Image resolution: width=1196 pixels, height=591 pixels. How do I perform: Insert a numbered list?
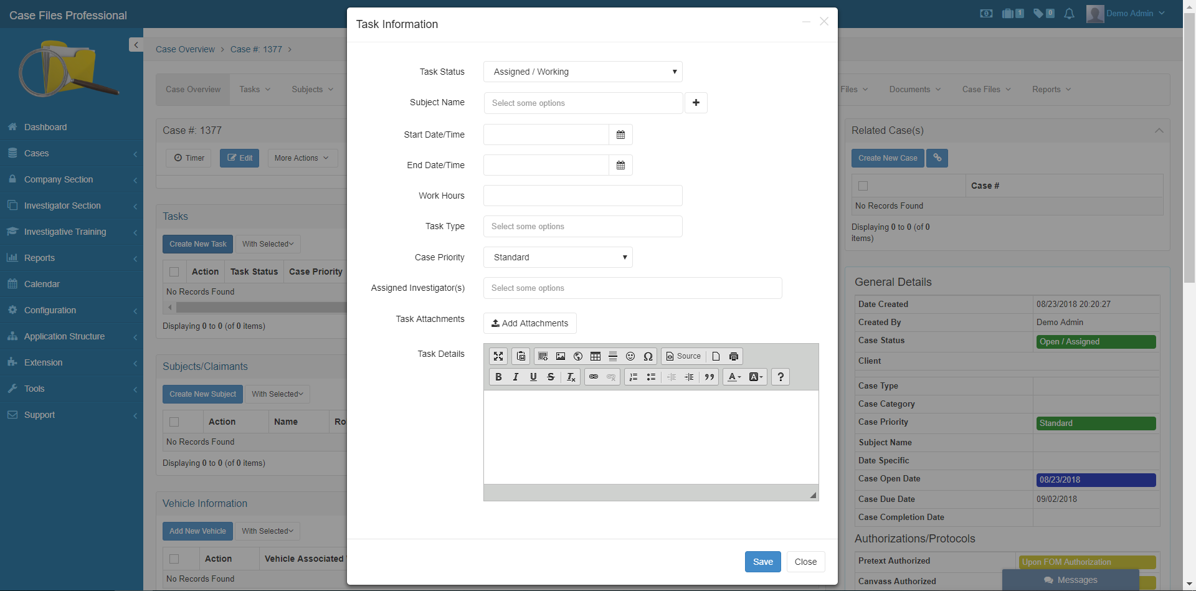[634, 377]
